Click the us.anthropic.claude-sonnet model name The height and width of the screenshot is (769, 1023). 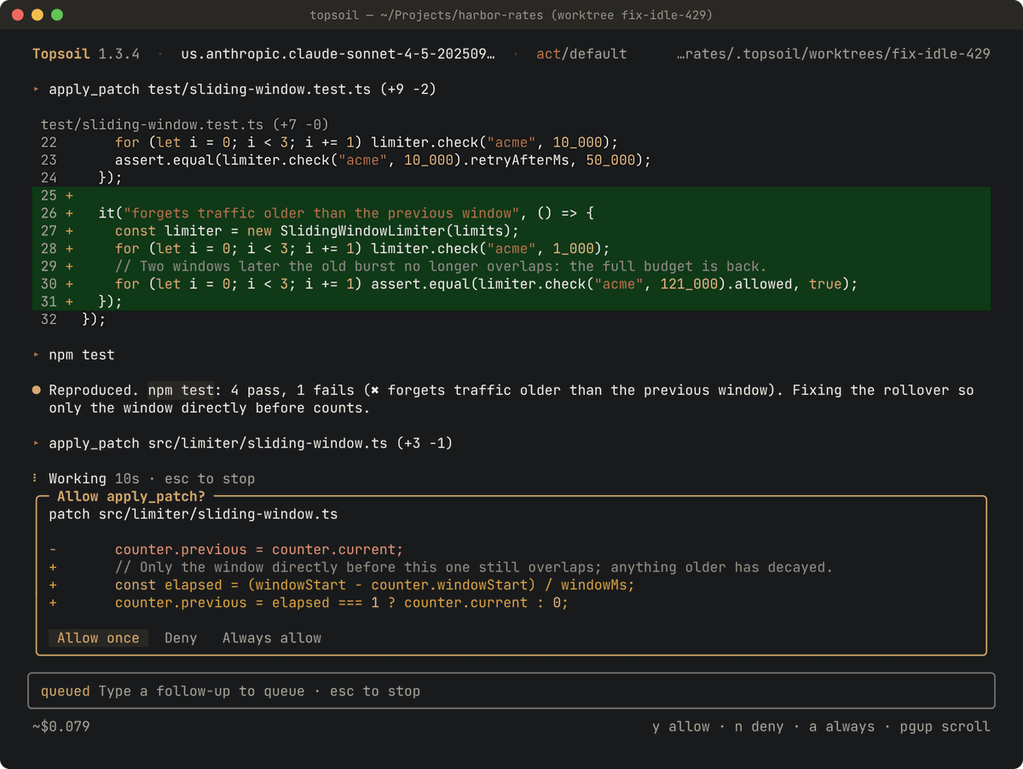[338, 54]
